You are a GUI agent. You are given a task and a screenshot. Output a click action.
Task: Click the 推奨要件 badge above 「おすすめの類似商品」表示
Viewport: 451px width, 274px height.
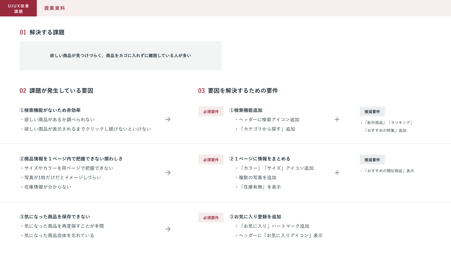(x=372, y=160)
